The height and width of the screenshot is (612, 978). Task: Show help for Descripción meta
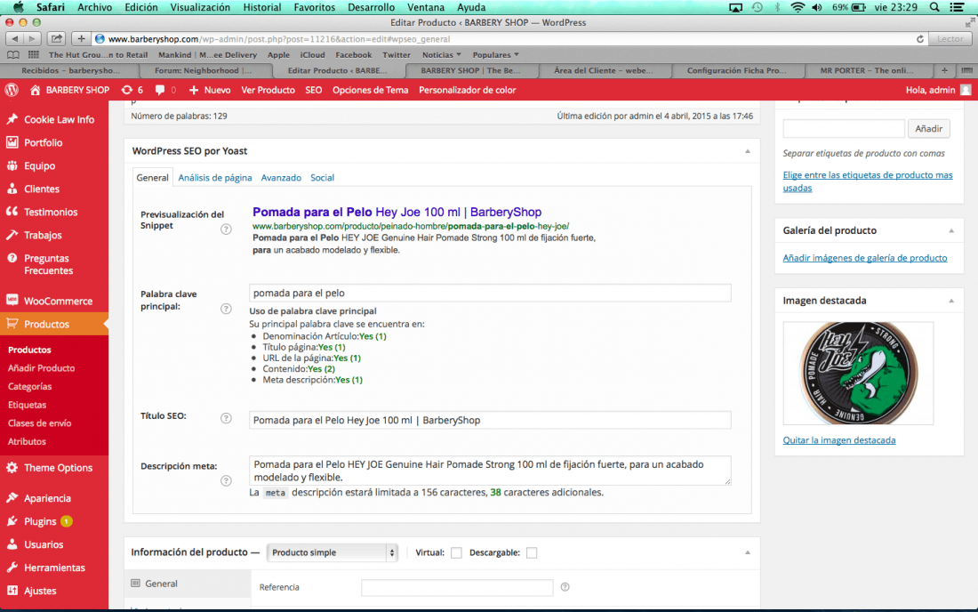pyautogui.click(x=226, y=480)
